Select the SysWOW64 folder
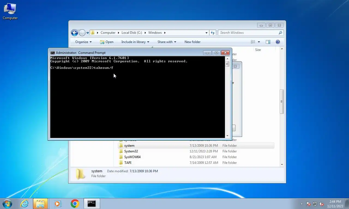This screenshot has height=209, width=349. 132,157
